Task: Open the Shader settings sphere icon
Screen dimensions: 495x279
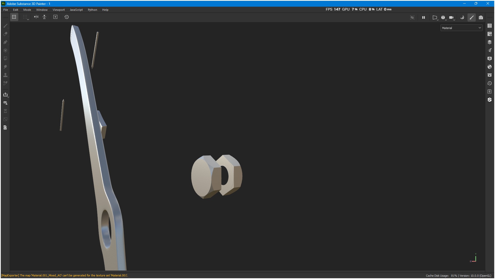Action: (489, 67)
